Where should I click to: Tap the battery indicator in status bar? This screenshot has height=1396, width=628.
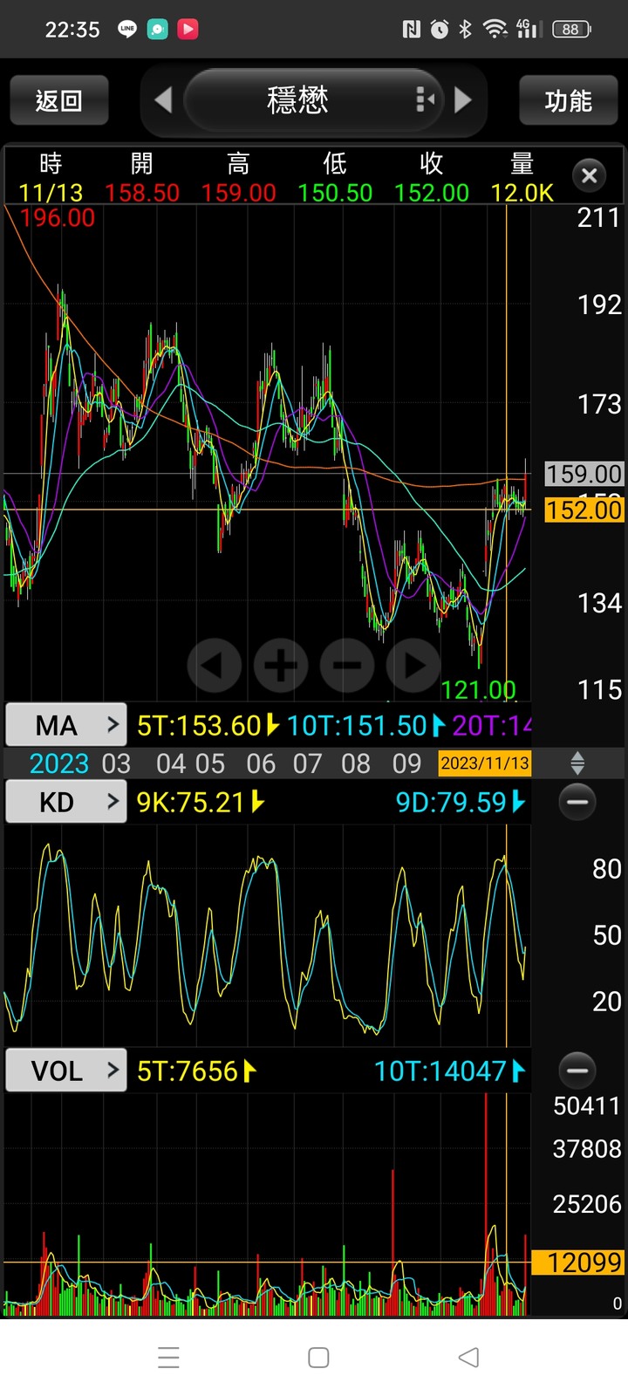[571, 30]
